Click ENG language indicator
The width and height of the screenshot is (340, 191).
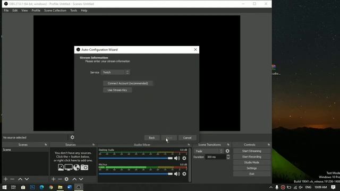pos(308,187)
